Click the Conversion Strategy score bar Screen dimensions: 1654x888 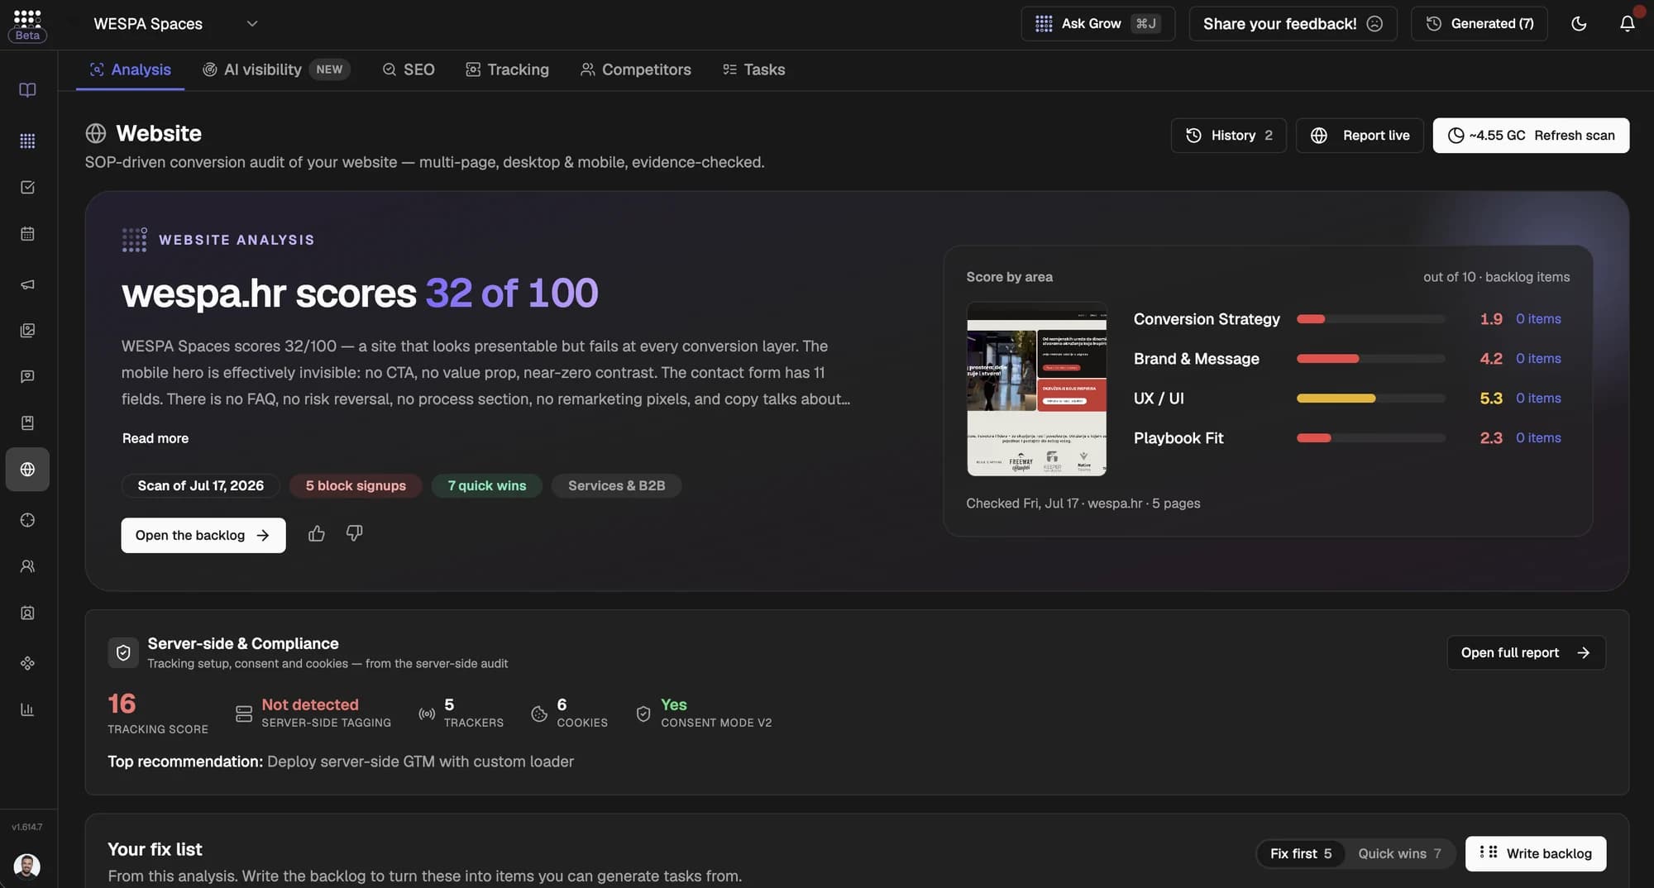(x=1370, y=319)
